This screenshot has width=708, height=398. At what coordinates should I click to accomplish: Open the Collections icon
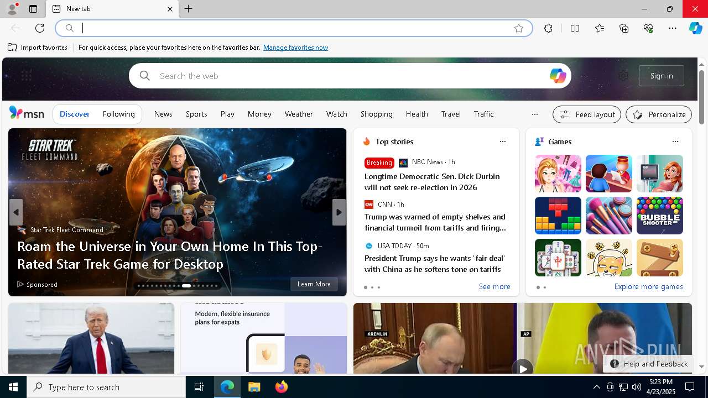click(x=624, y=28)
